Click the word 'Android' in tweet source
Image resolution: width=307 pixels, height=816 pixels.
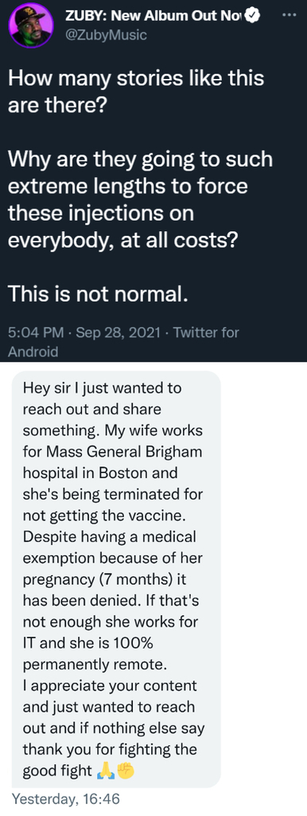(33, 351)
